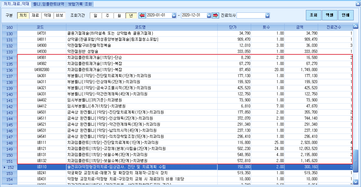
Task: Click code cell UA301
Action: (42, 76)
